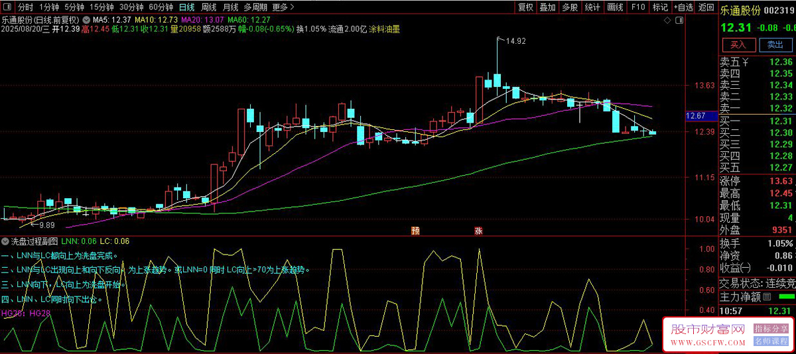The image size is (796, 354).
Task: Select the 周线 weekly chart tab
Action: click(x=209, y=7)
